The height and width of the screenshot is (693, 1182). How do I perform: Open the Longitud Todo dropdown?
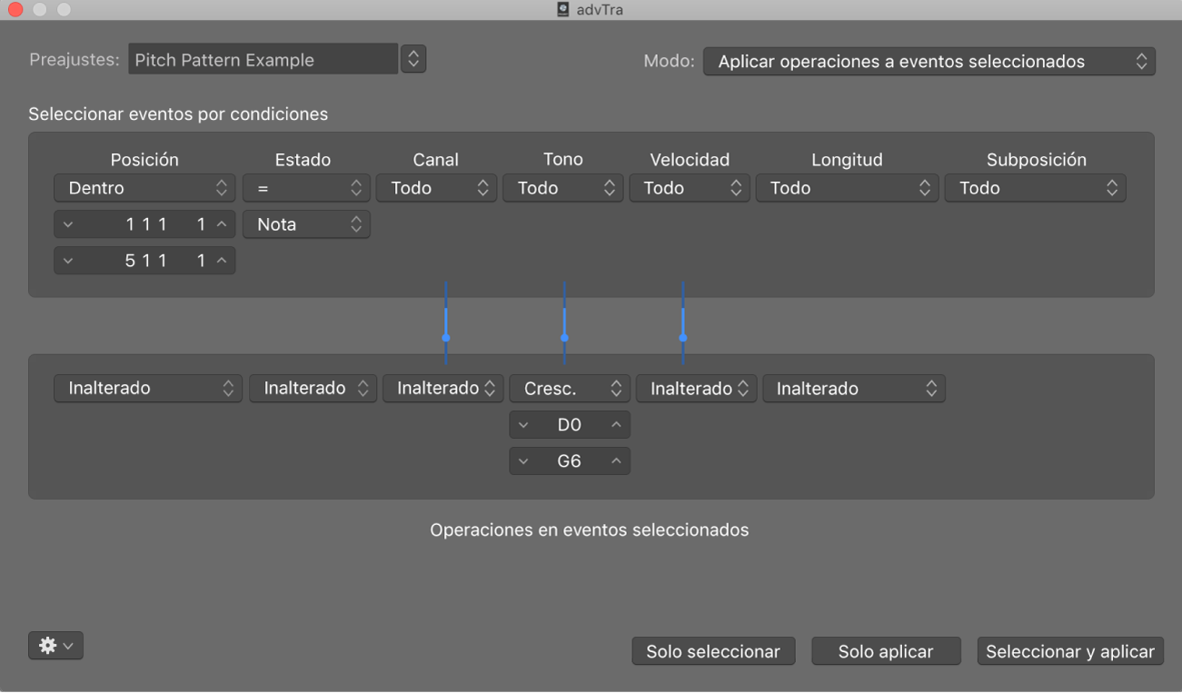click(x=847, y=188)
